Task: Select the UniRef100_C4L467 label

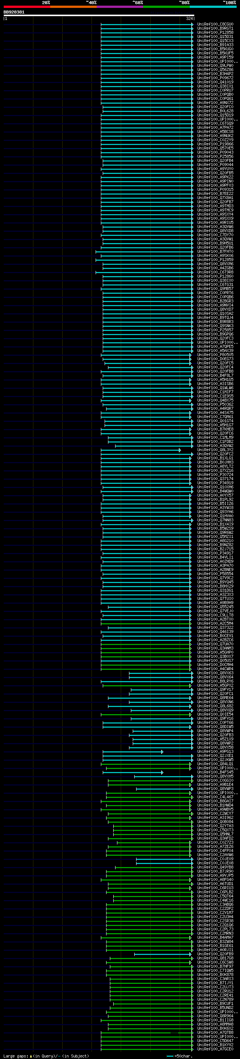Action: (x=215, y=797)
